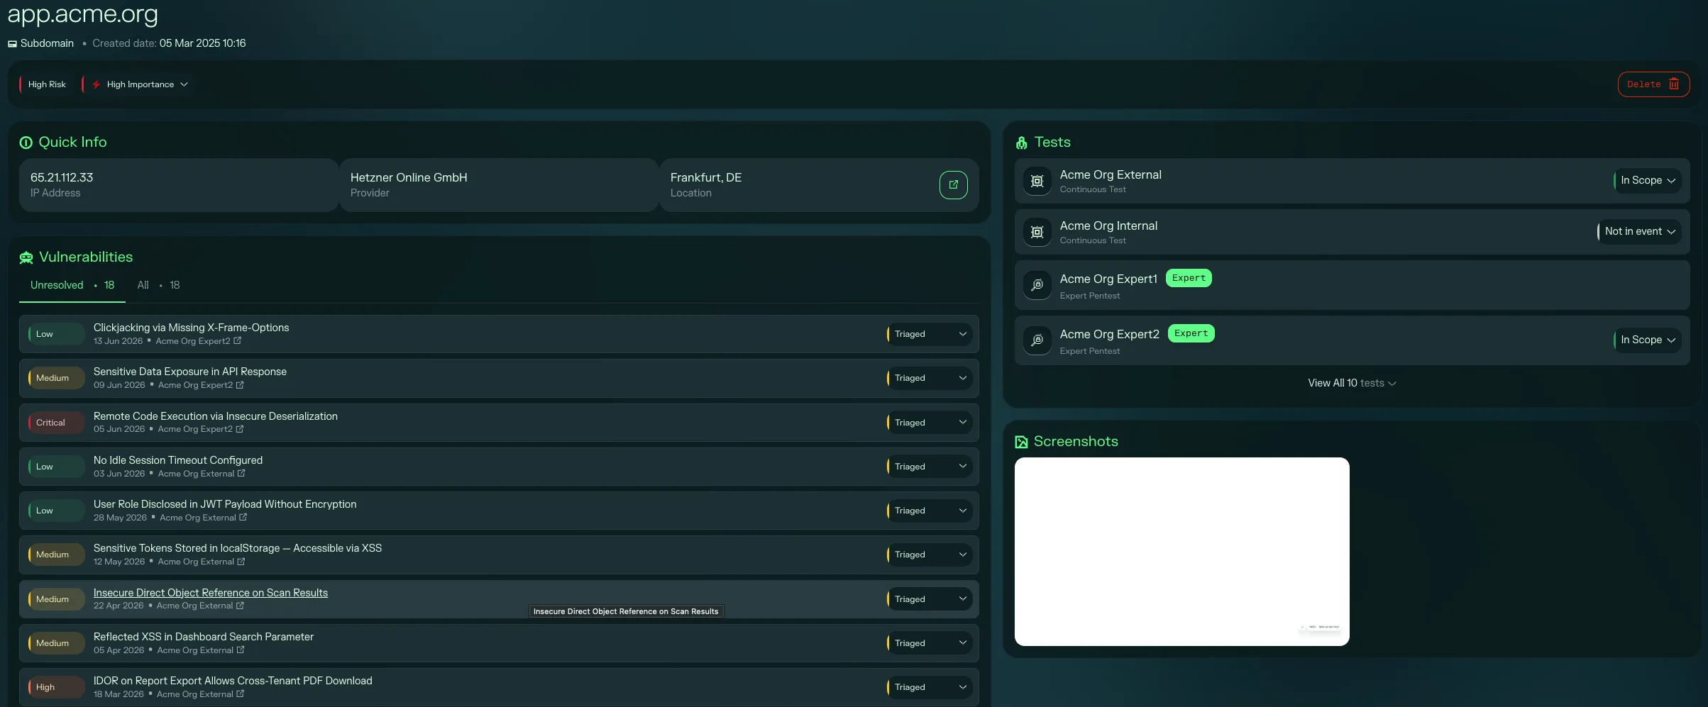The image size is (1708, 707).
Task: Expand Triaged status for No Idle Session Timeout
Action: pyautogui.click(x=928, y=467)
